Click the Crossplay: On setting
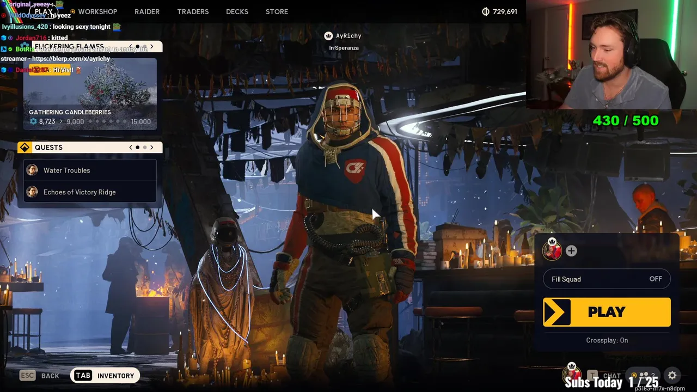 click(607, 340)
